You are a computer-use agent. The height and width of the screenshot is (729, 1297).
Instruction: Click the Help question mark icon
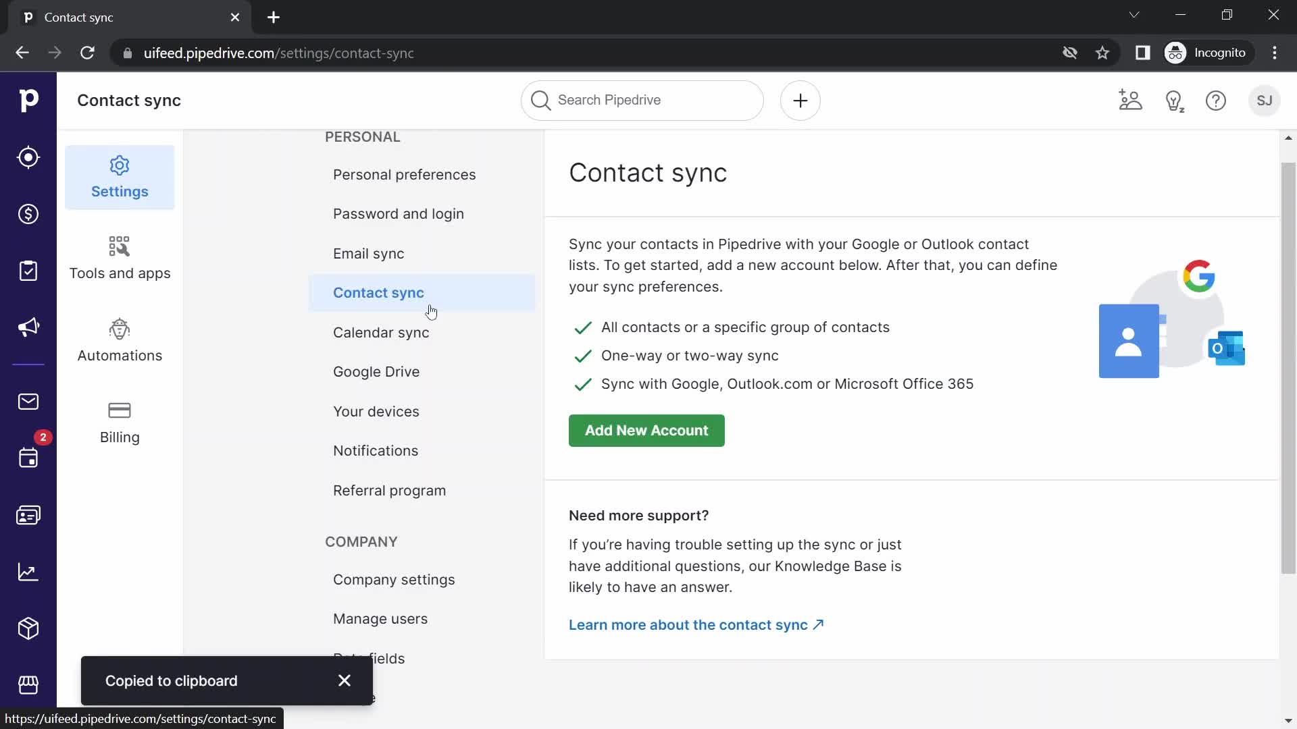1216,100
